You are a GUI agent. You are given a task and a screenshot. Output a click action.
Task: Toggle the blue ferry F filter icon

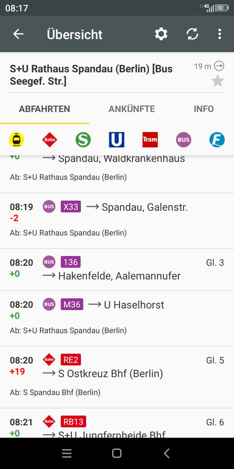(217, 140)
